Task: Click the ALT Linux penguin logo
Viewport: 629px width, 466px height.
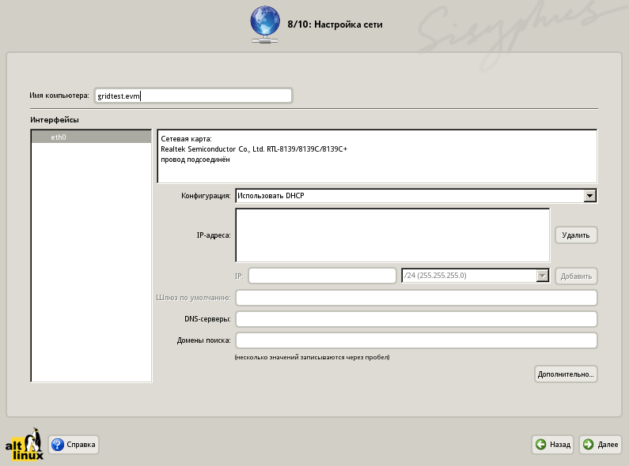Action: pyautogui.click(x=25, y=445)
